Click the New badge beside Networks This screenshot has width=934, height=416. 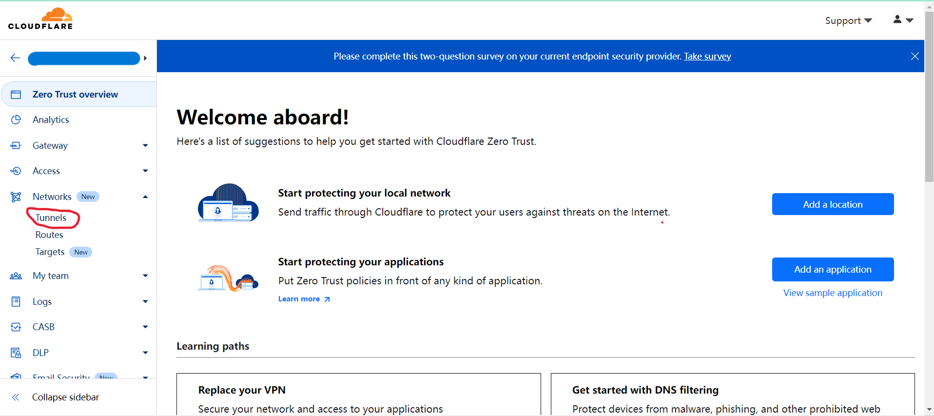88,197
